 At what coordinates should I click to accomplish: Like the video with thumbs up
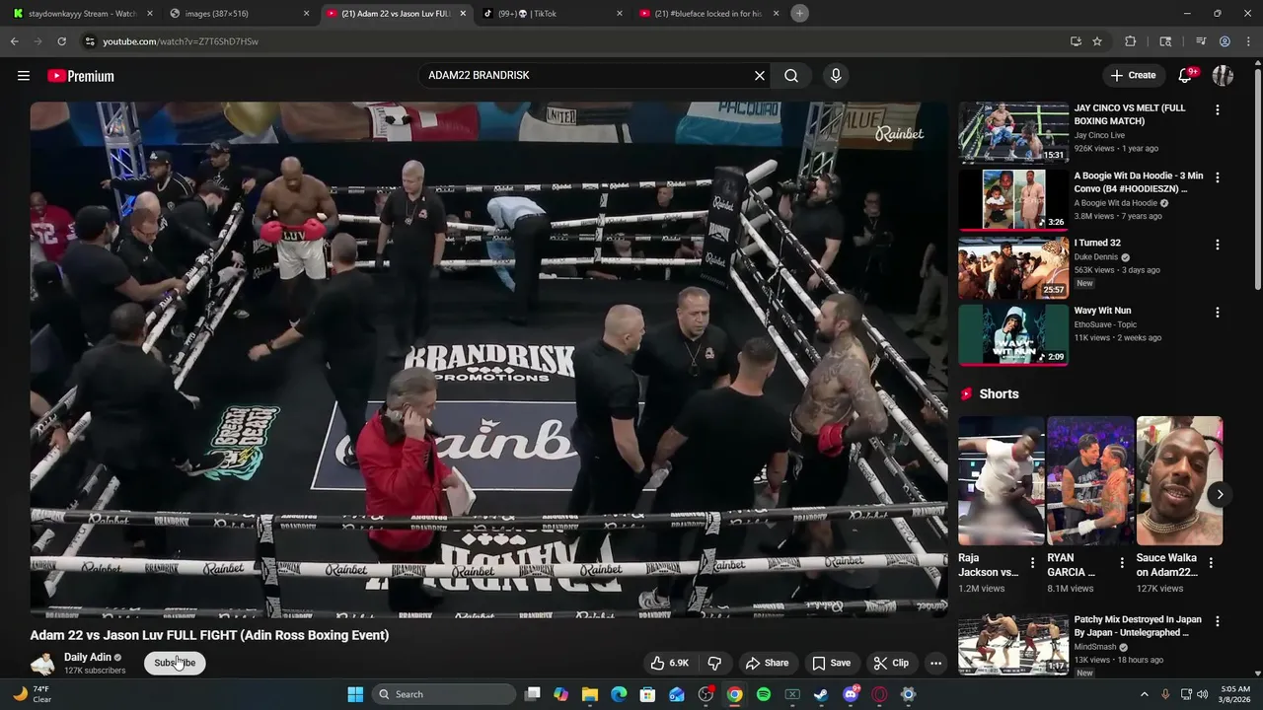(669, 663)
